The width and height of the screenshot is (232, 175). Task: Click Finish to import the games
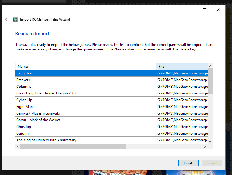(x=189, y=163)
